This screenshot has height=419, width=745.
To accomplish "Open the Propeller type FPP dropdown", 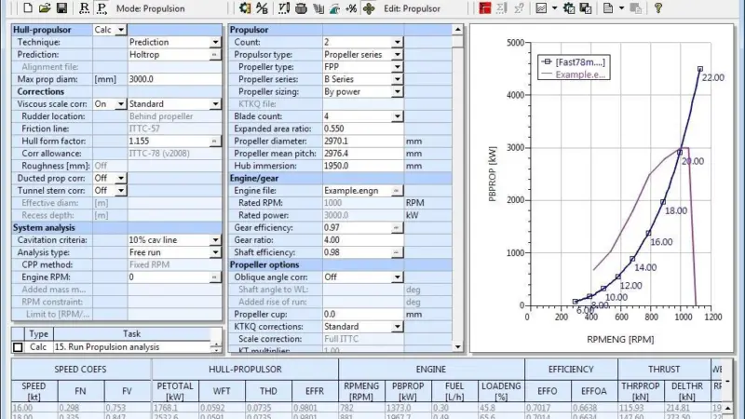I will coord(398,67).
